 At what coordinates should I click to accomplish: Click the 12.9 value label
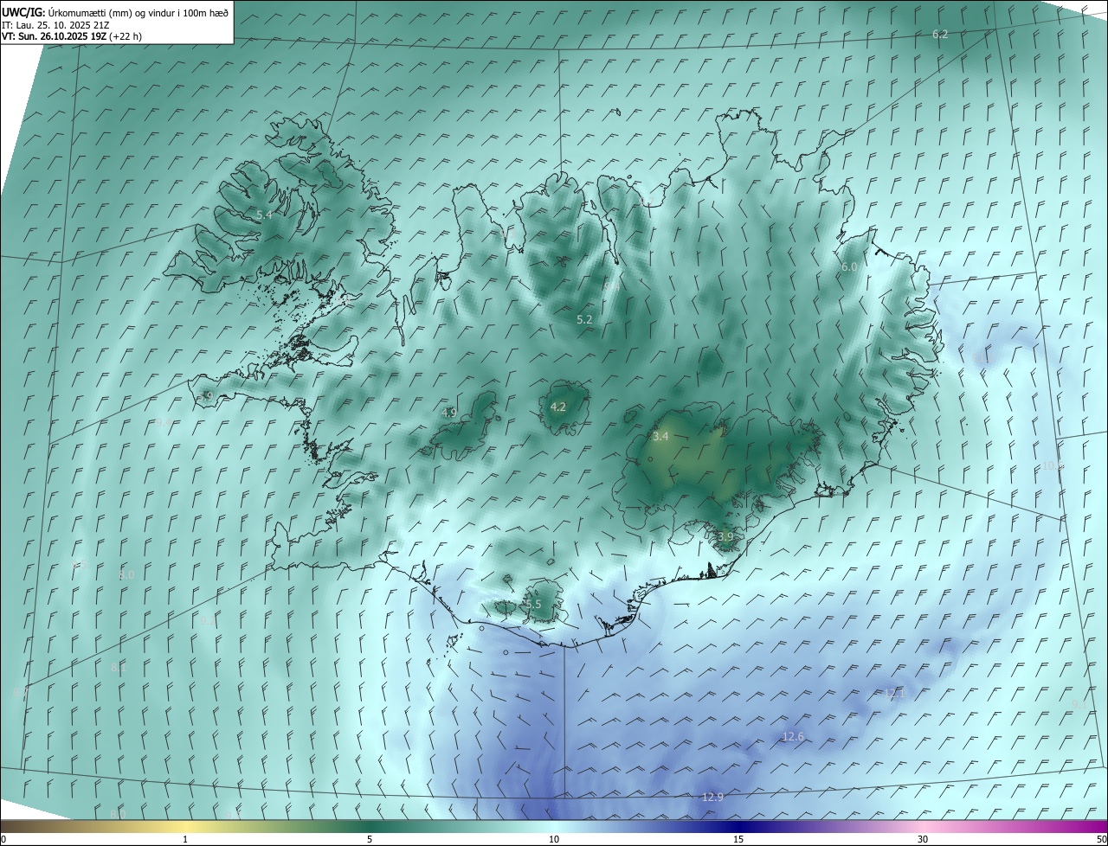[x=712, y=797]
